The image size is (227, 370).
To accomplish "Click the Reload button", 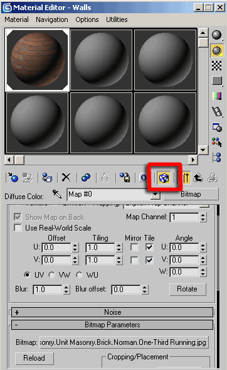I will point(34,358).
